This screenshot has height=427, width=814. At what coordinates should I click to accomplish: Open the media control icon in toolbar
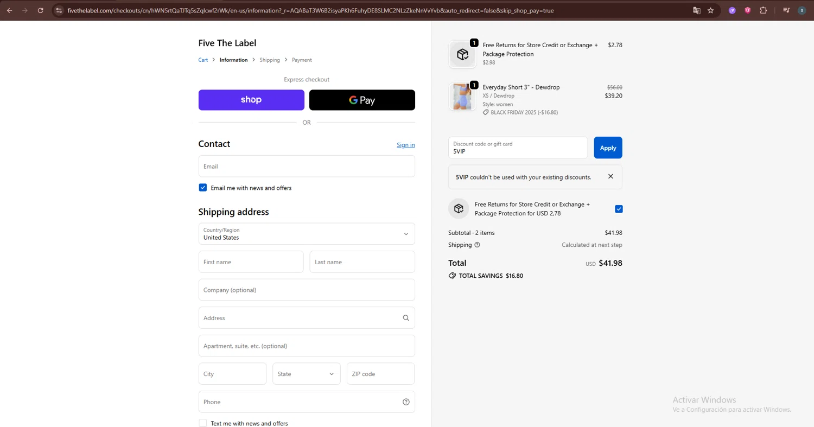(x=786, y=10)
